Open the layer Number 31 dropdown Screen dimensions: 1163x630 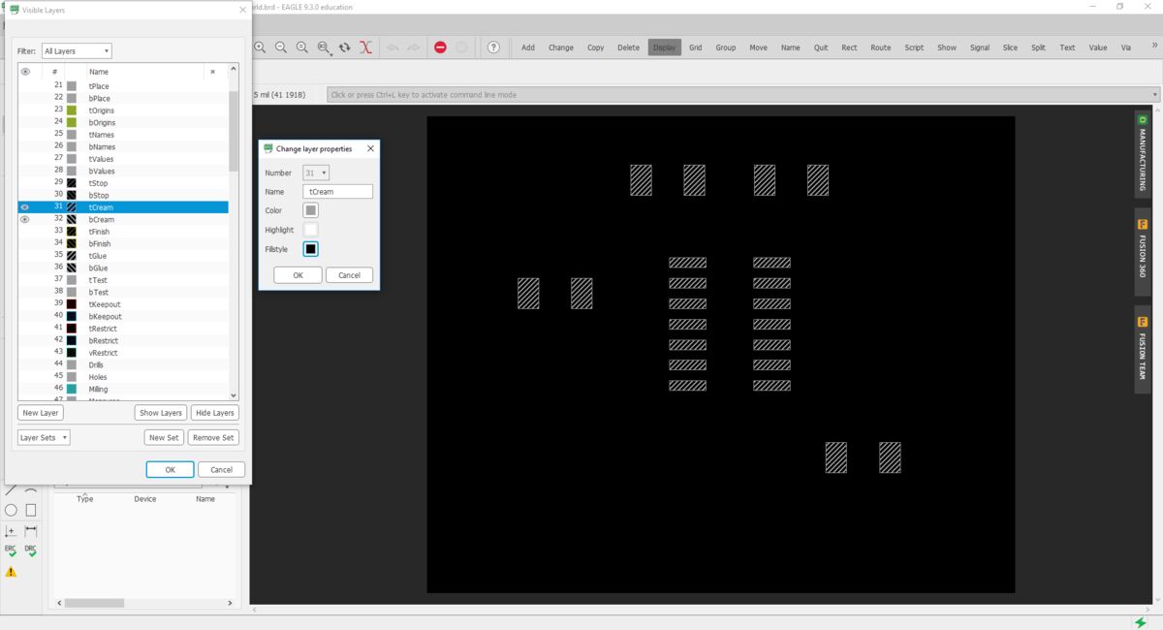tap(316, 173)
